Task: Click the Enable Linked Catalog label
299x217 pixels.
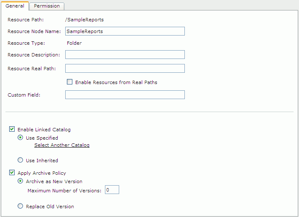Action: (44, 130)
